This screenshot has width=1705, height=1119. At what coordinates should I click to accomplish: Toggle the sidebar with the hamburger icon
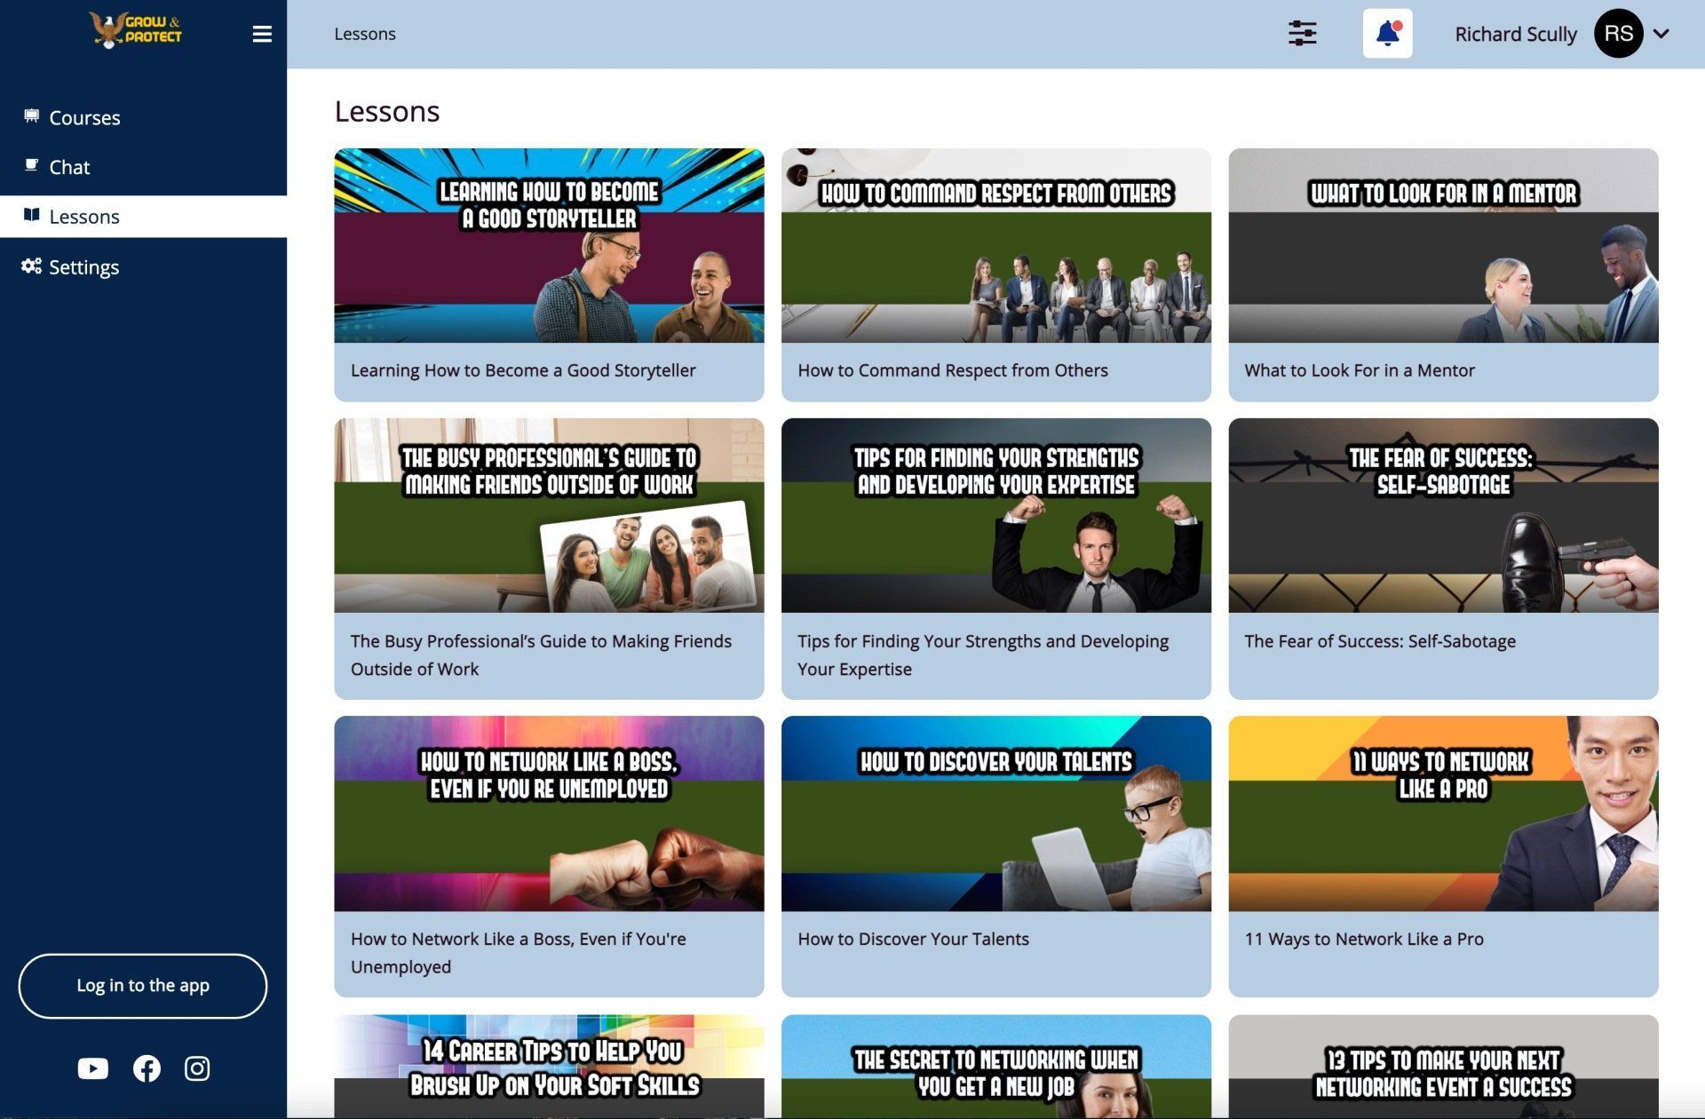click(262, 33)
